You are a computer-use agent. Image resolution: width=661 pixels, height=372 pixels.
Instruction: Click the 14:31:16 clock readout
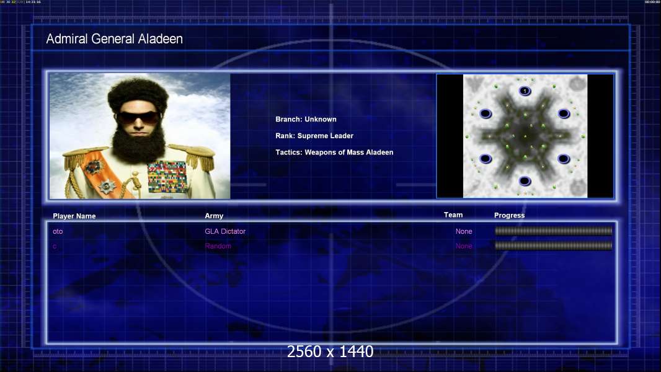tap(33, 2)
